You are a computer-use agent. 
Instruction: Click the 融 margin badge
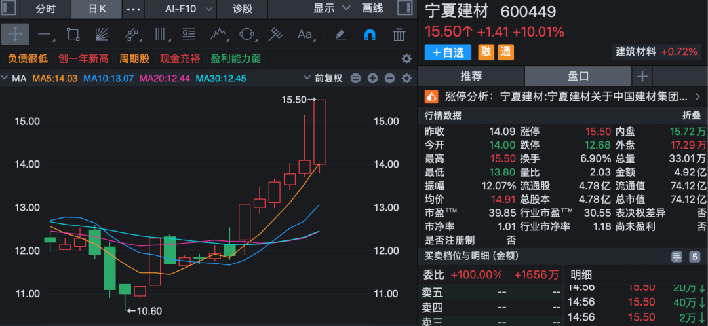[x=486, y=52]
